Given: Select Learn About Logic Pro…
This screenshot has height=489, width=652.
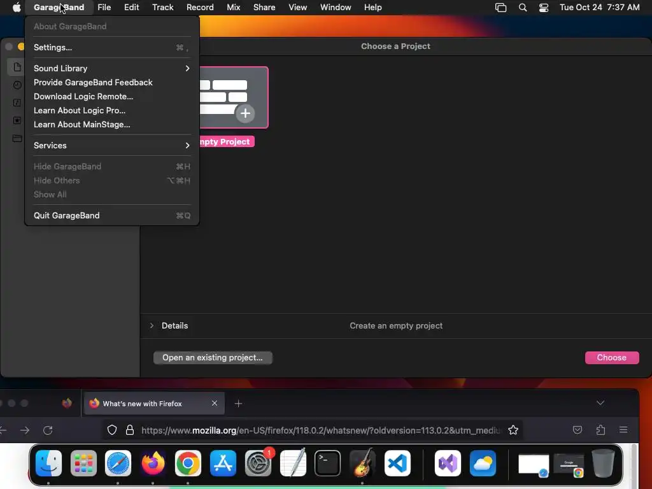Looking at the screenshot, I should pyautogui.click(x=112, y=111).
